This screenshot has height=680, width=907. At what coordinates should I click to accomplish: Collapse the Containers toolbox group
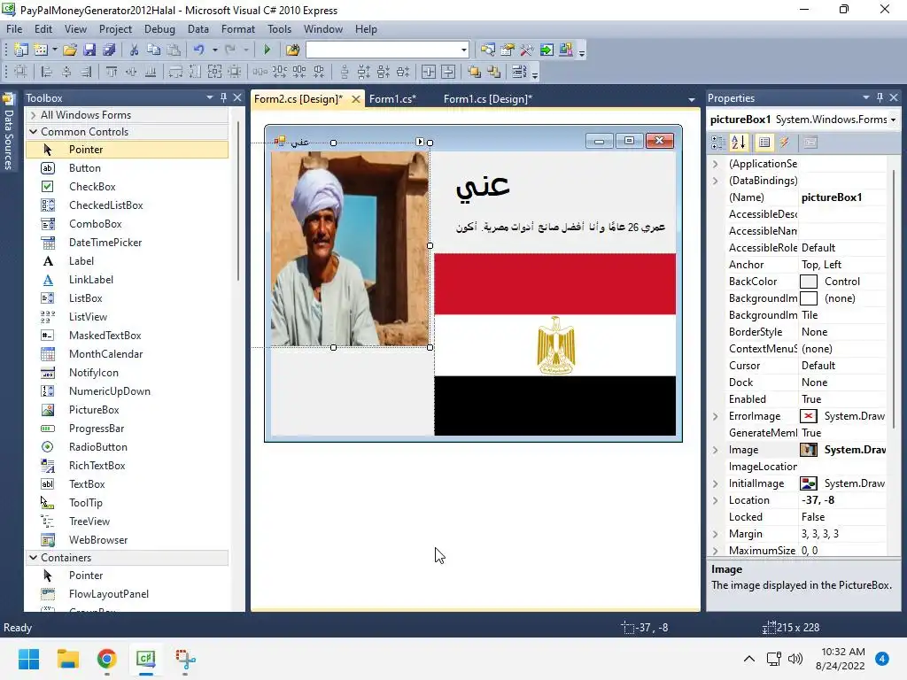click(34, 558)
